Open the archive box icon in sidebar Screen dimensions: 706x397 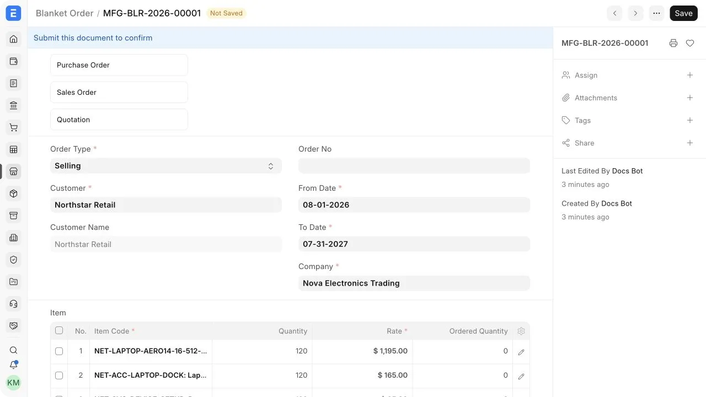14,216
